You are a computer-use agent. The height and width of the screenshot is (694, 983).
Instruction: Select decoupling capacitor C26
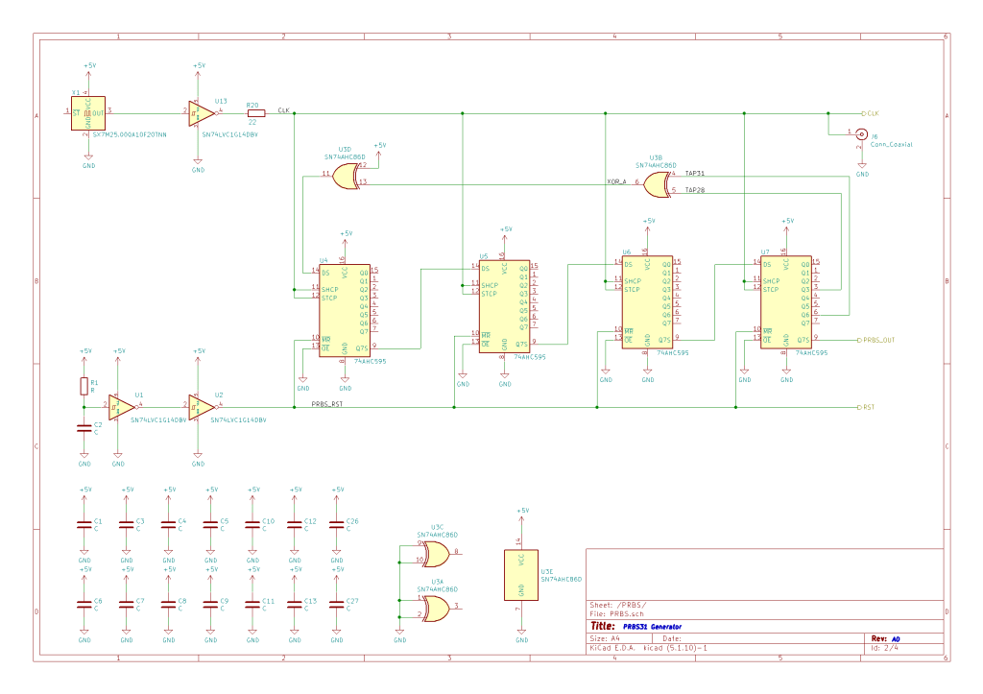coord(337,524)
